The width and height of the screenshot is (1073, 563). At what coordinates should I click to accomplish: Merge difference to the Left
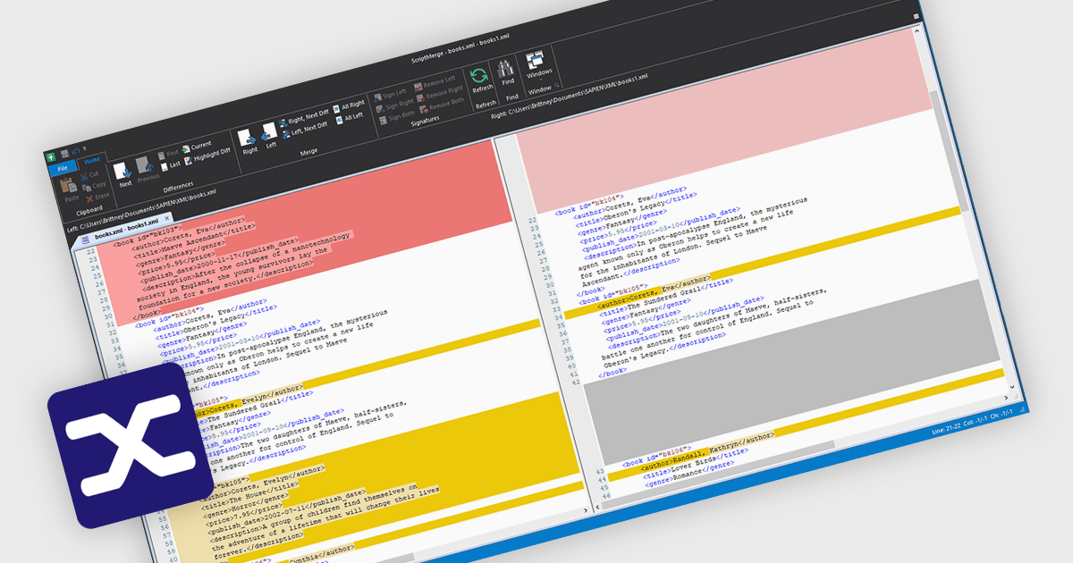click(268, 135)
